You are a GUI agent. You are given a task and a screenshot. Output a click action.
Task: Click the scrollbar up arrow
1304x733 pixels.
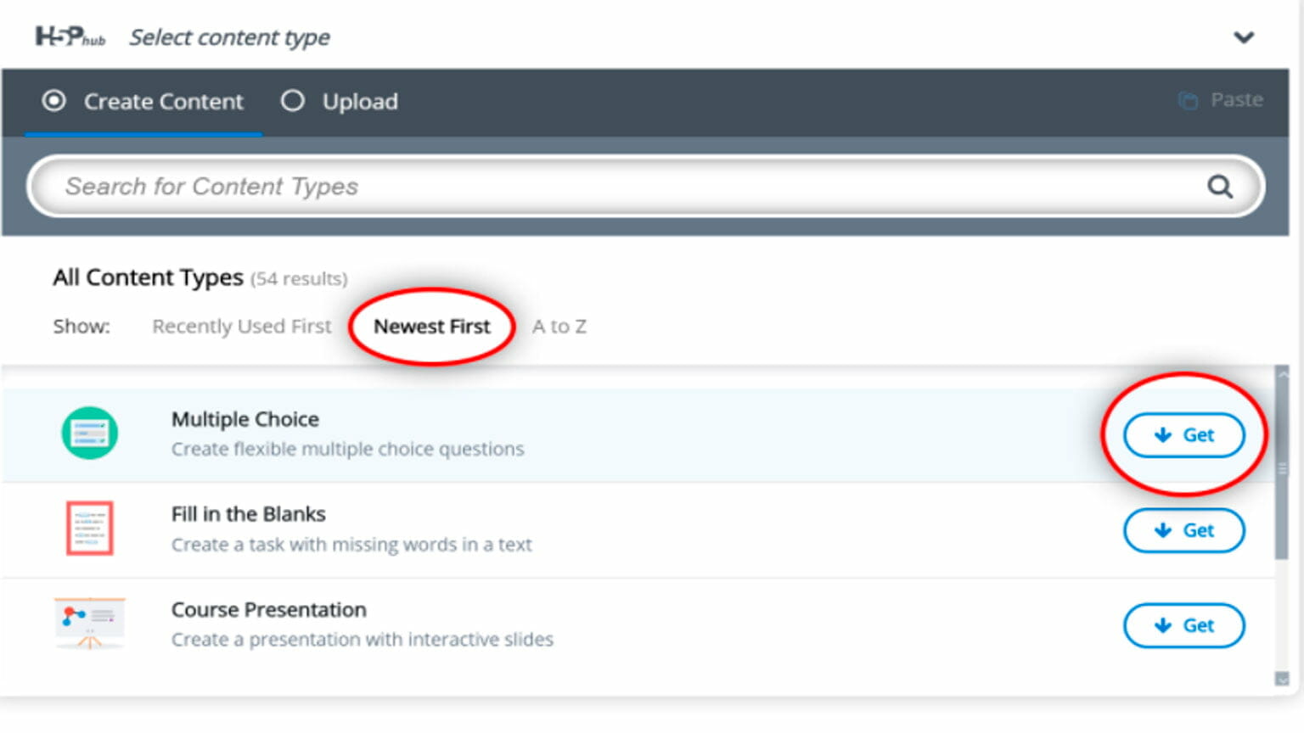click(1282, 372)
